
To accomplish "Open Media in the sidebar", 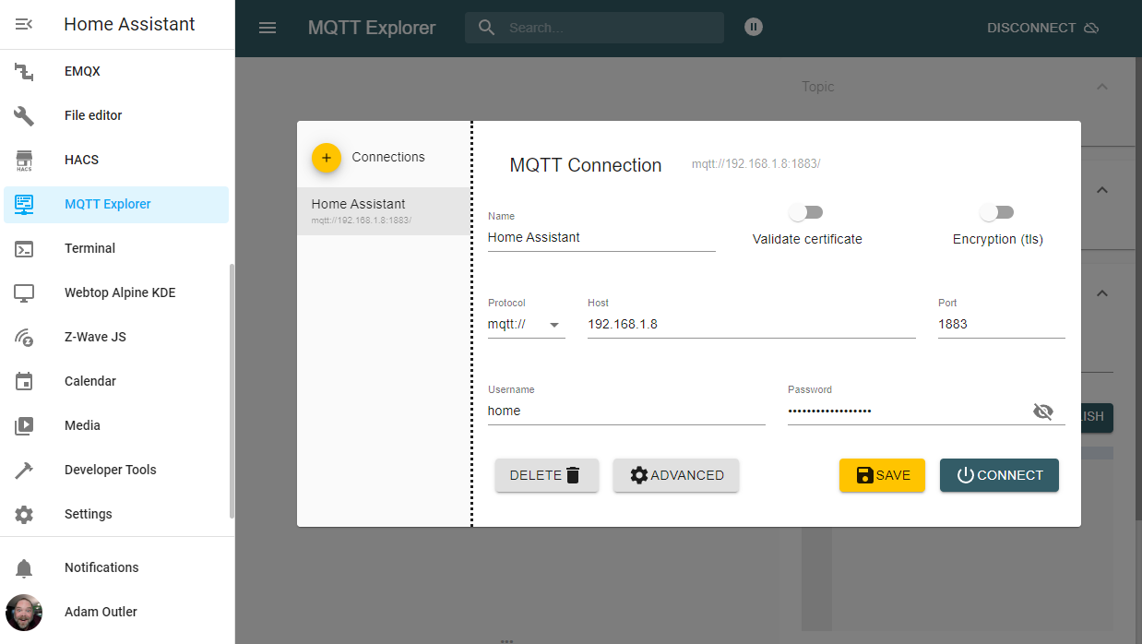I will point(116,425).
